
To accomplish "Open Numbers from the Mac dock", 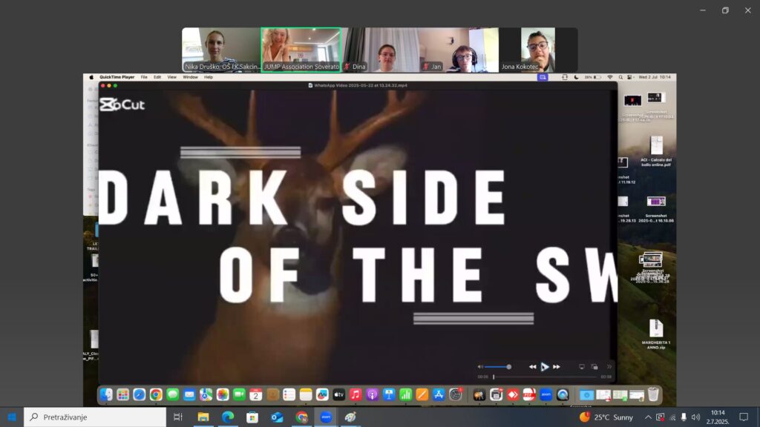I will pos(405,394).
